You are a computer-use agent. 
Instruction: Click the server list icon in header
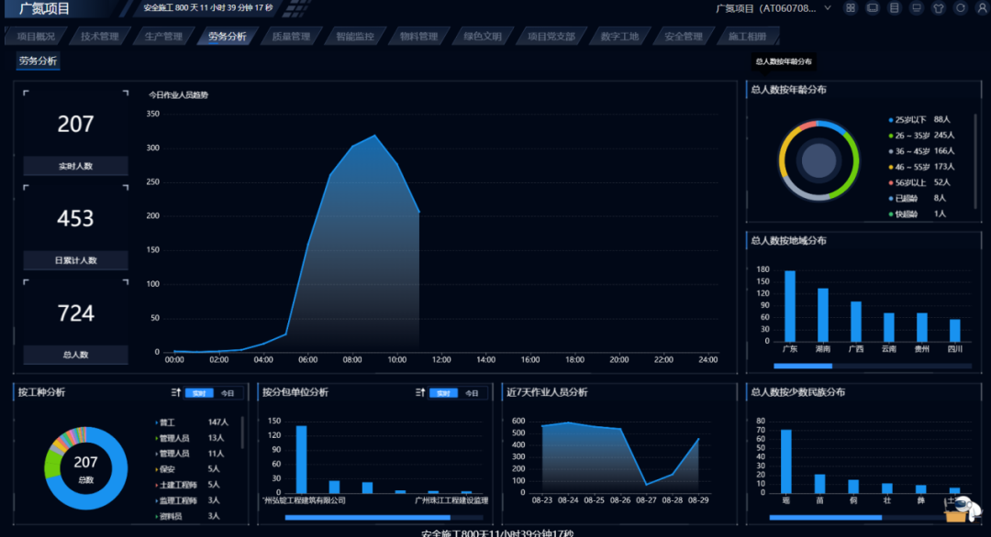pyautogui.click(x=894, y=8)
